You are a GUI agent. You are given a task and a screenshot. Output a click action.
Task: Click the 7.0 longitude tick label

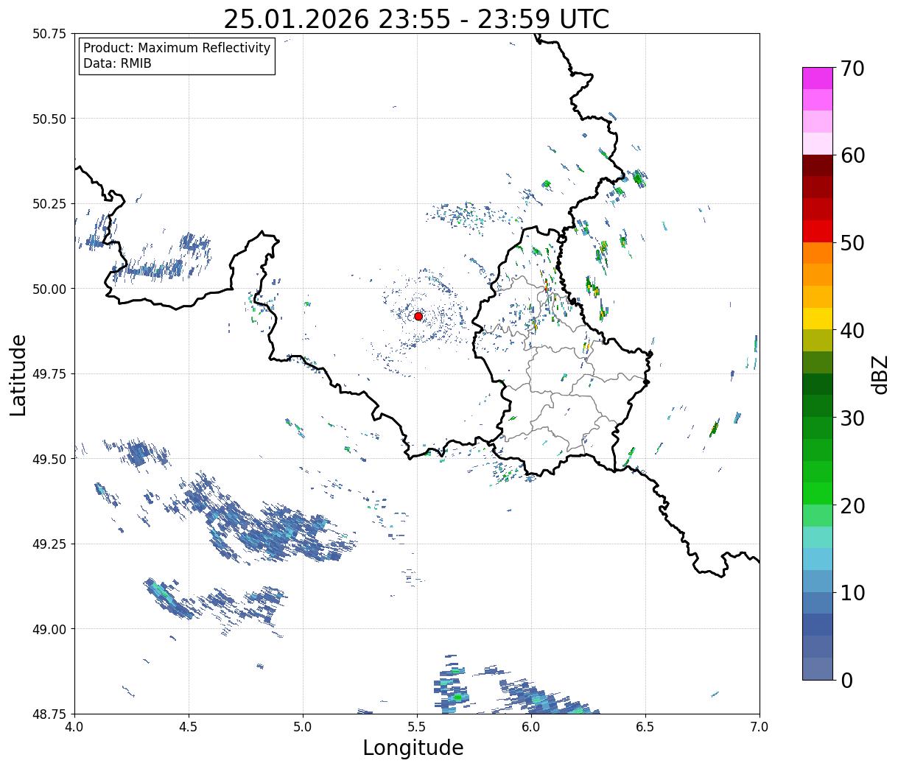760,727
